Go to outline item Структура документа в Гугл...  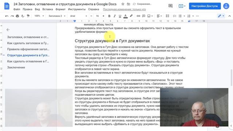pos(28,55)
